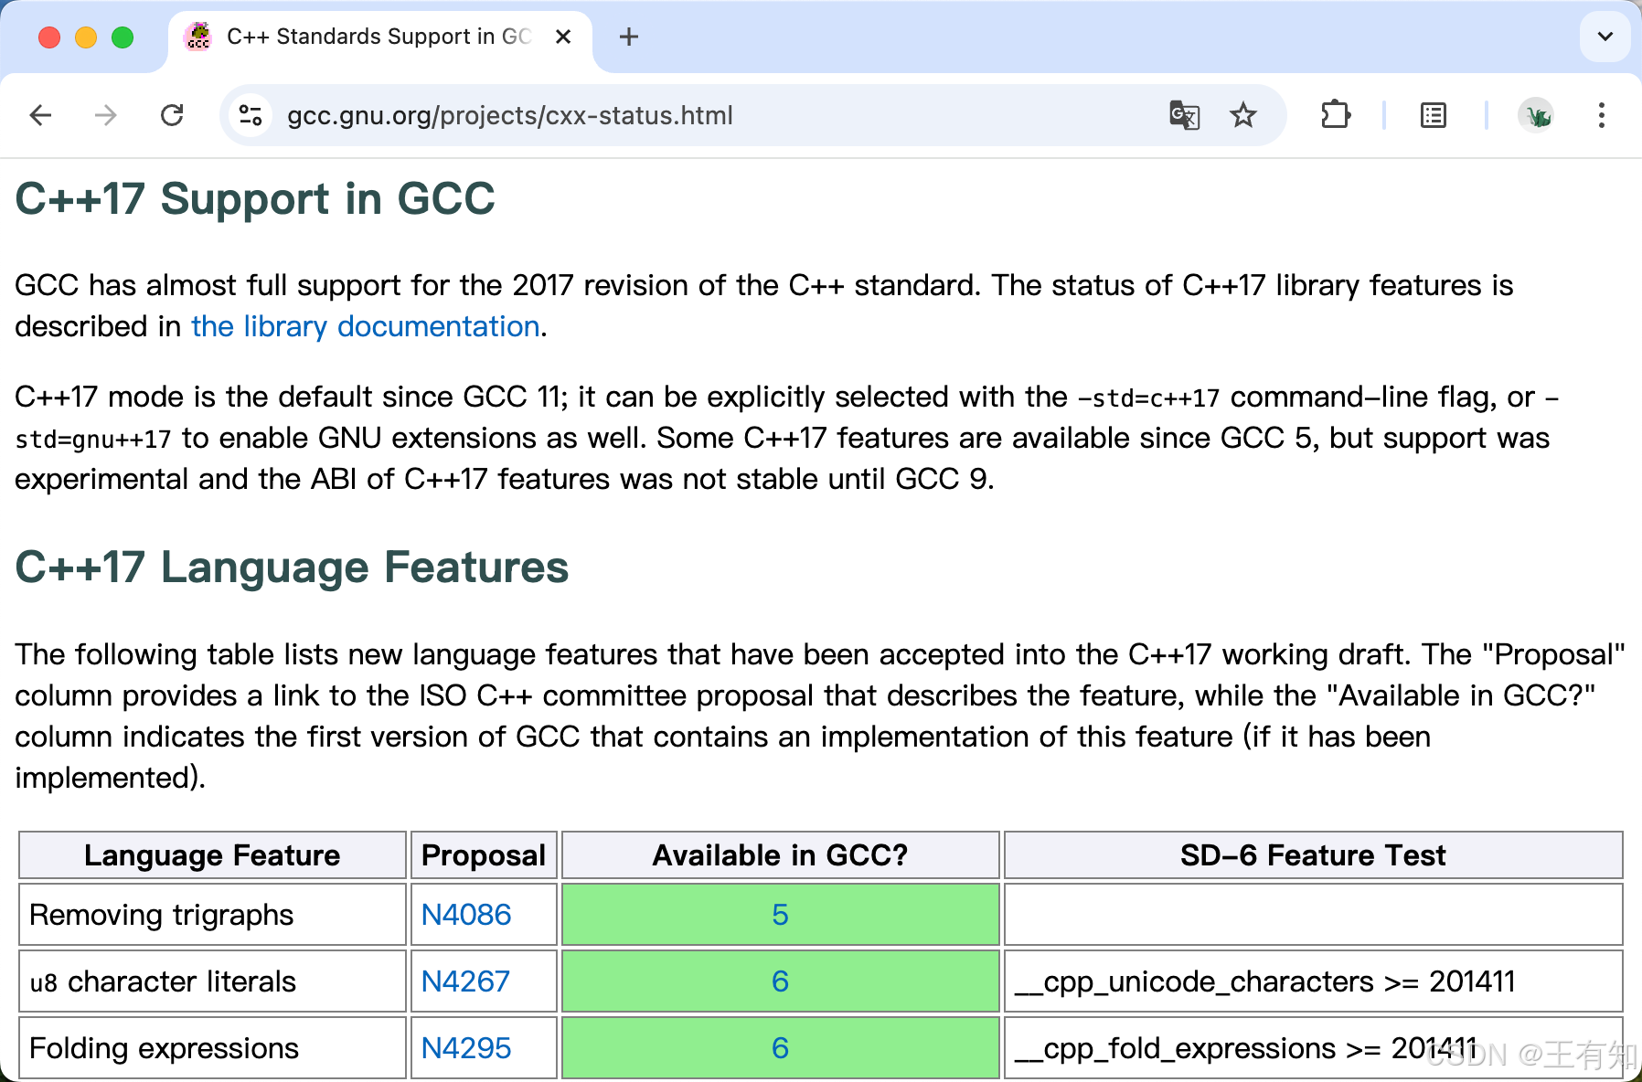This screenshot has width=1642, height=1082.
Task: Click the forward navigation arrow
Action: tap(106, 115)
